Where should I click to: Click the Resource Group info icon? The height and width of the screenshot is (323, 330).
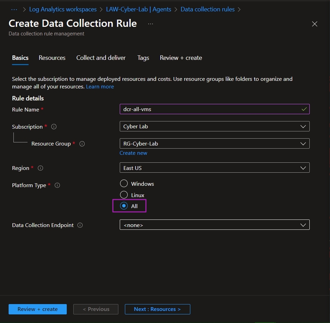pyautogui.click(x=82, y=144)
